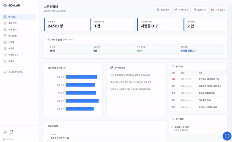Open 자료실 in the sidebar

point(19,61)
